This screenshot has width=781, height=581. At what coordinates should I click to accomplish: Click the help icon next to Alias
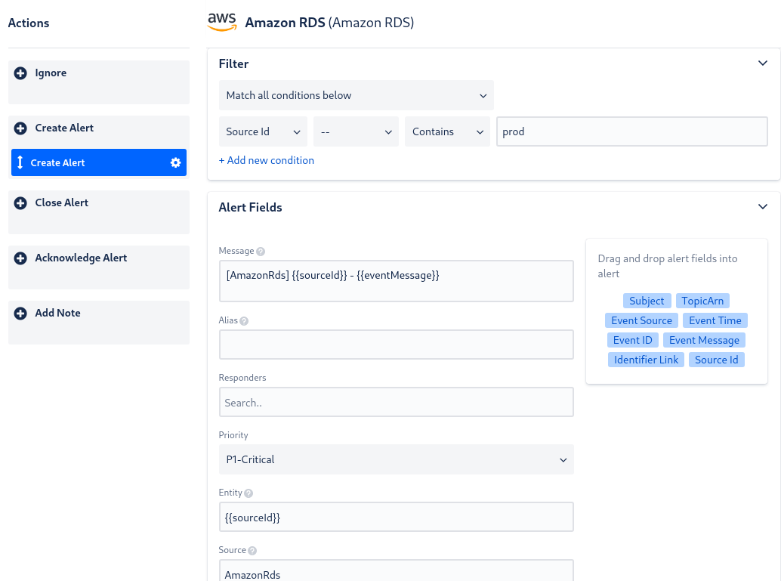(244, 321)
